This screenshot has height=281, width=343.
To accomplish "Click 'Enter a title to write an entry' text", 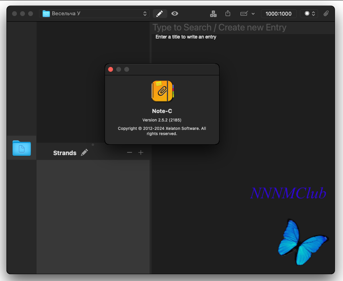I will (x=186, y=37).
